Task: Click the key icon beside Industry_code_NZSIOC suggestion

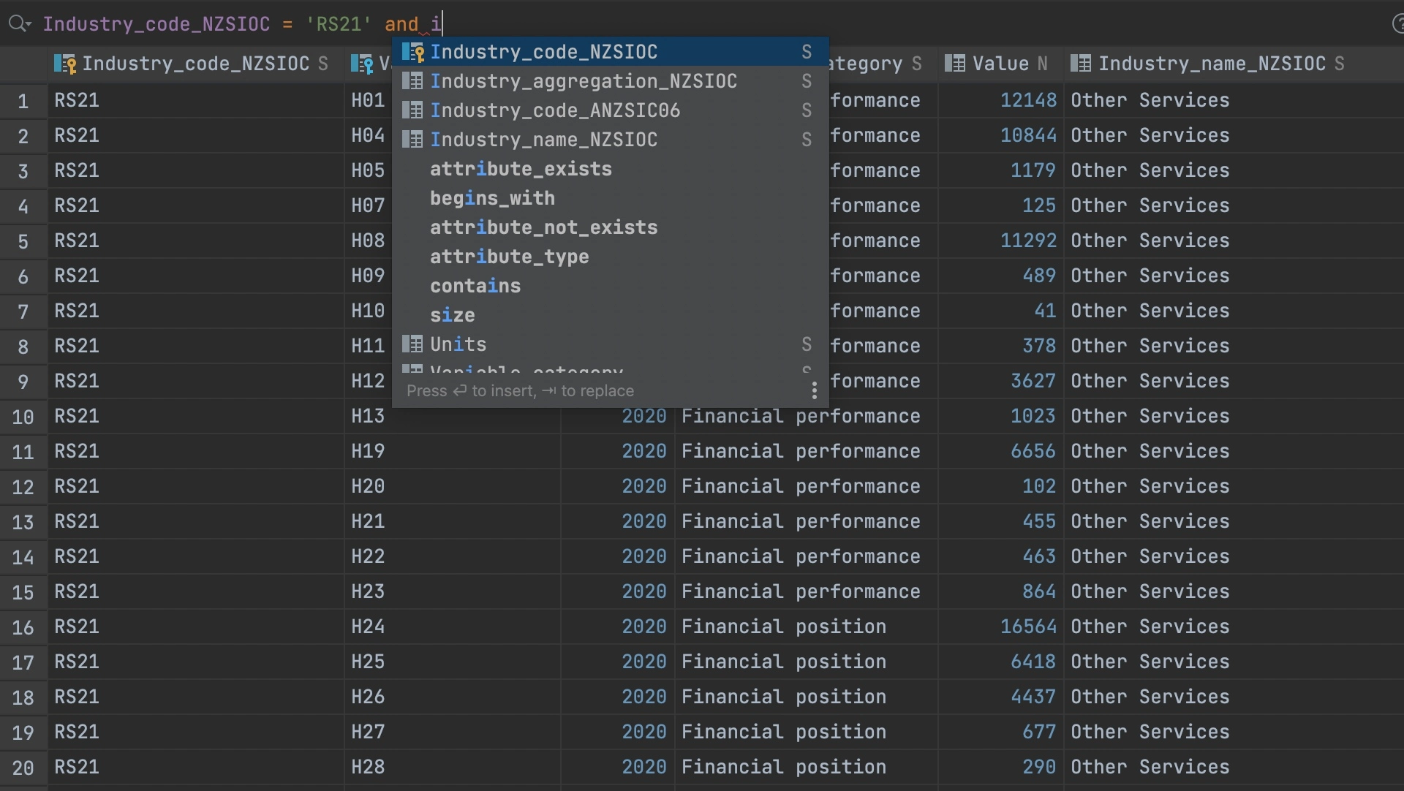Action: pyautogui.click(x=413, y=52)
